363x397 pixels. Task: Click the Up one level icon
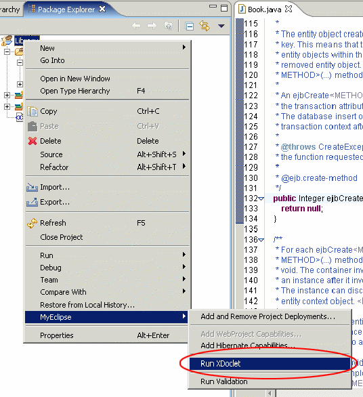169,26
